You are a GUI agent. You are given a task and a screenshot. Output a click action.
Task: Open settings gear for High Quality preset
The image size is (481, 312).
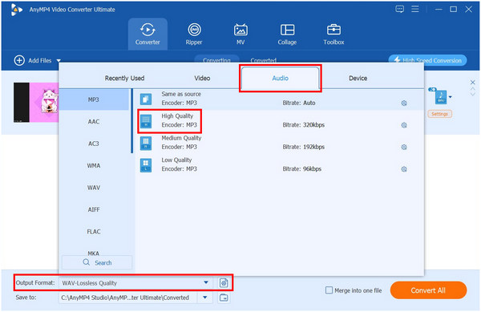pyautogui.click(x=404, y=125)
